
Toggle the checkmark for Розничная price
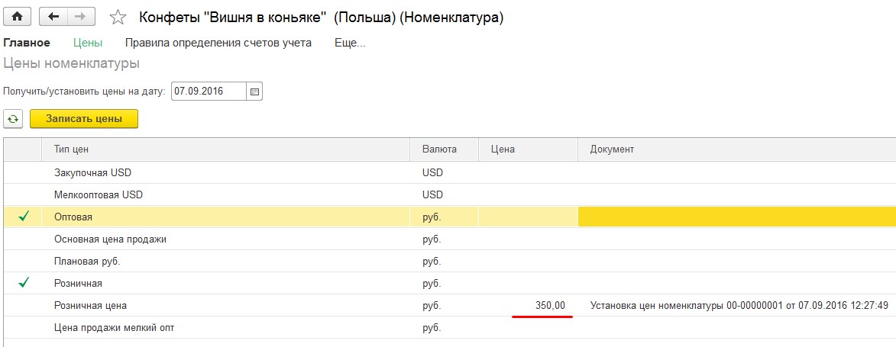(23, 283)
